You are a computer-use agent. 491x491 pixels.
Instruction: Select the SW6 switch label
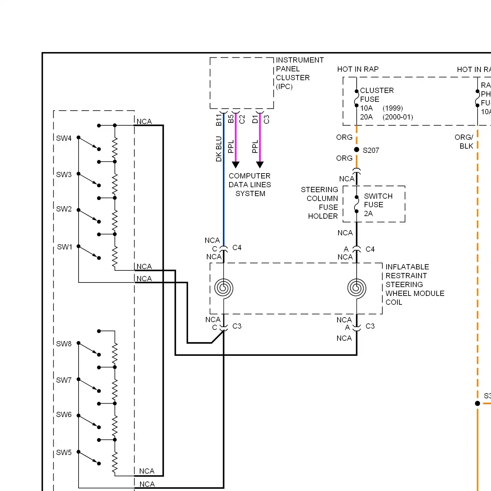tap(64, 414)
